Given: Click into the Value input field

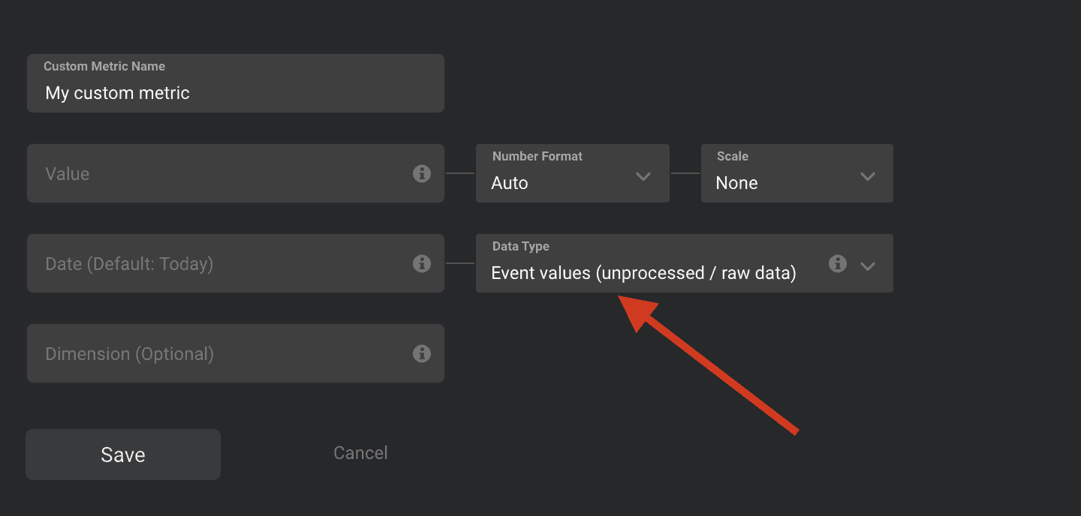Looking at the screenshot, I should tap(218, 174).
